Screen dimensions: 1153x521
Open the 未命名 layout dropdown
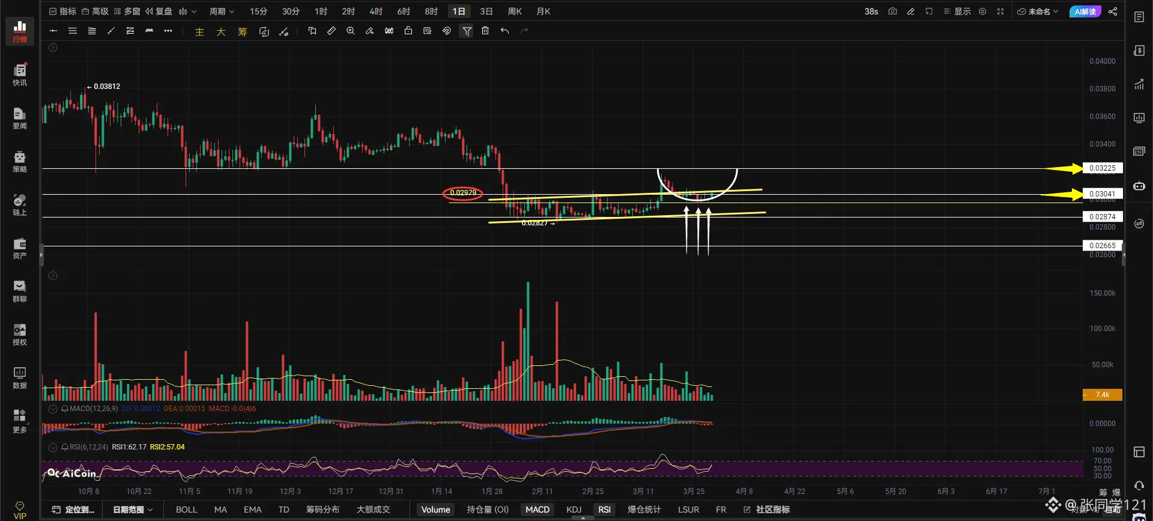tap(1038, 11)
